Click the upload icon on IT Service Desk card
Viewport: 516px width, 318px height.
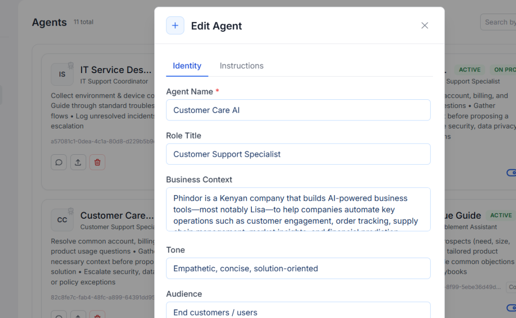pos(78,162)
